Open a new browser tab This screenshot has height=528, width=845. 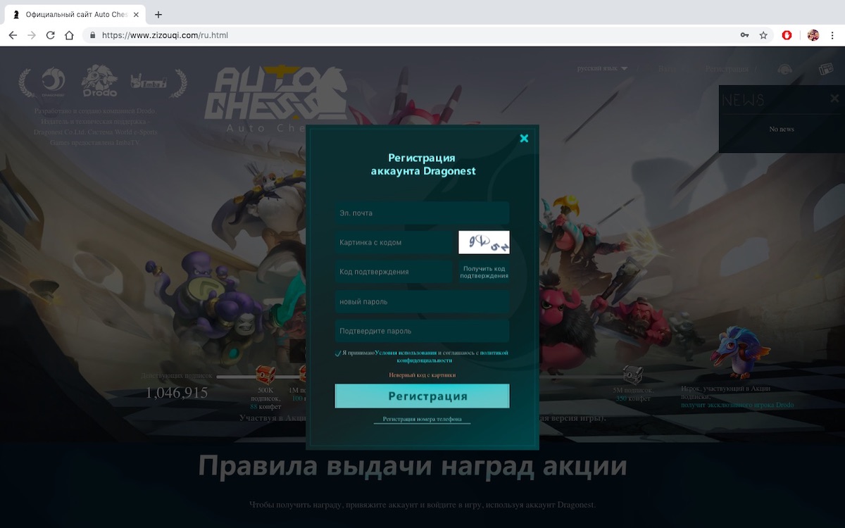[x=158, y=14]
